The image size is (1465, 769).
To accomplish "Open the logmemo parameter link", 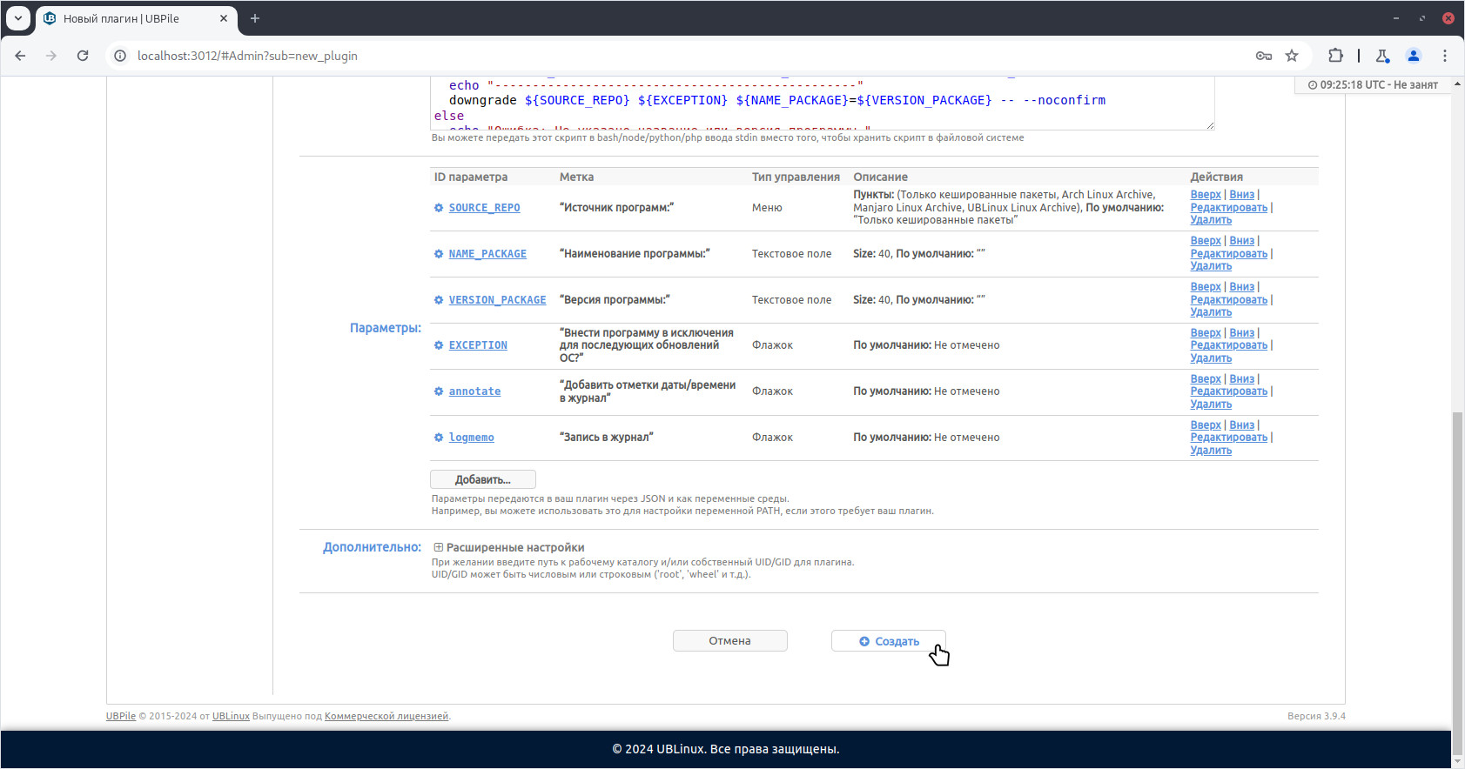I will click(x=471, y=438).
